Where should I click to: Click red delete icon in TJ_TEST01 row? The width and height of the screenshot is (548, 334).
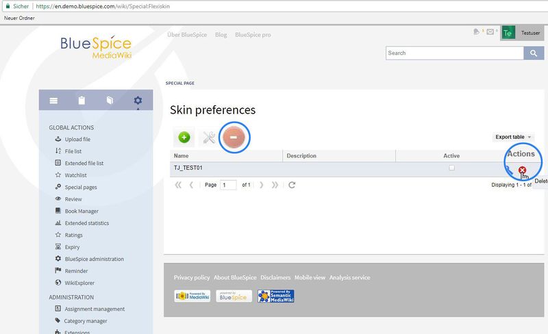point(523,170)
